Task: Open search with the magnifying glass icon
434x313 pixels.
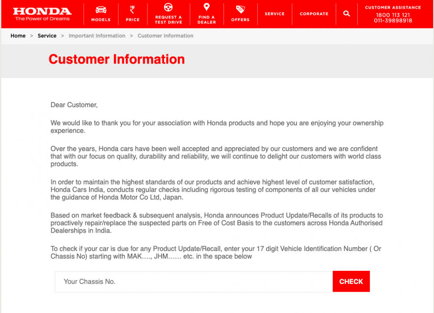Action: click(x=346, y=13)
